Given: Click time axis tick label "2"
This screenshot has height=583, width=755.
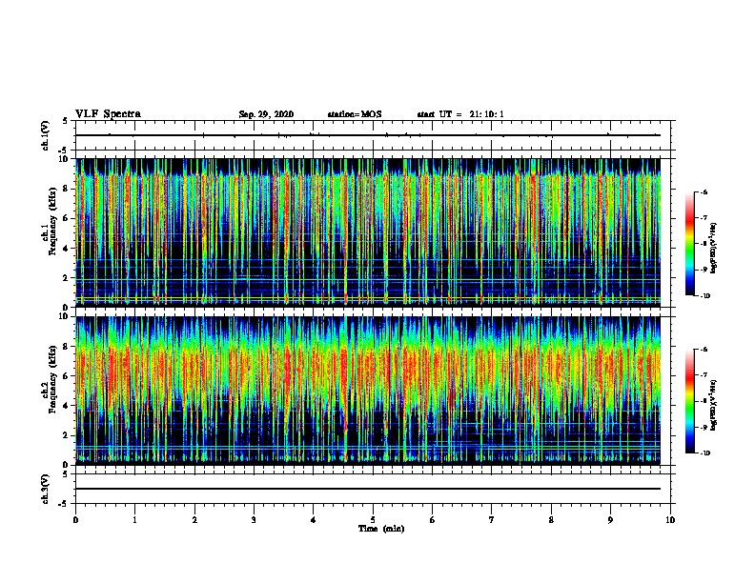Looking at the screenshot, I should [194, 520].
